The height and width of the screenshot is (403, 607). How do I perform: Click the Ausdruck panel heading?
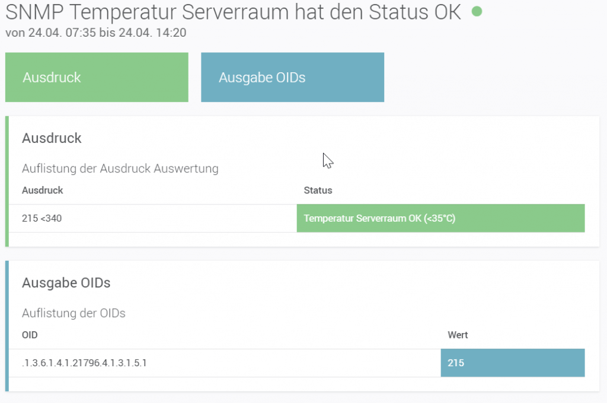52,138
